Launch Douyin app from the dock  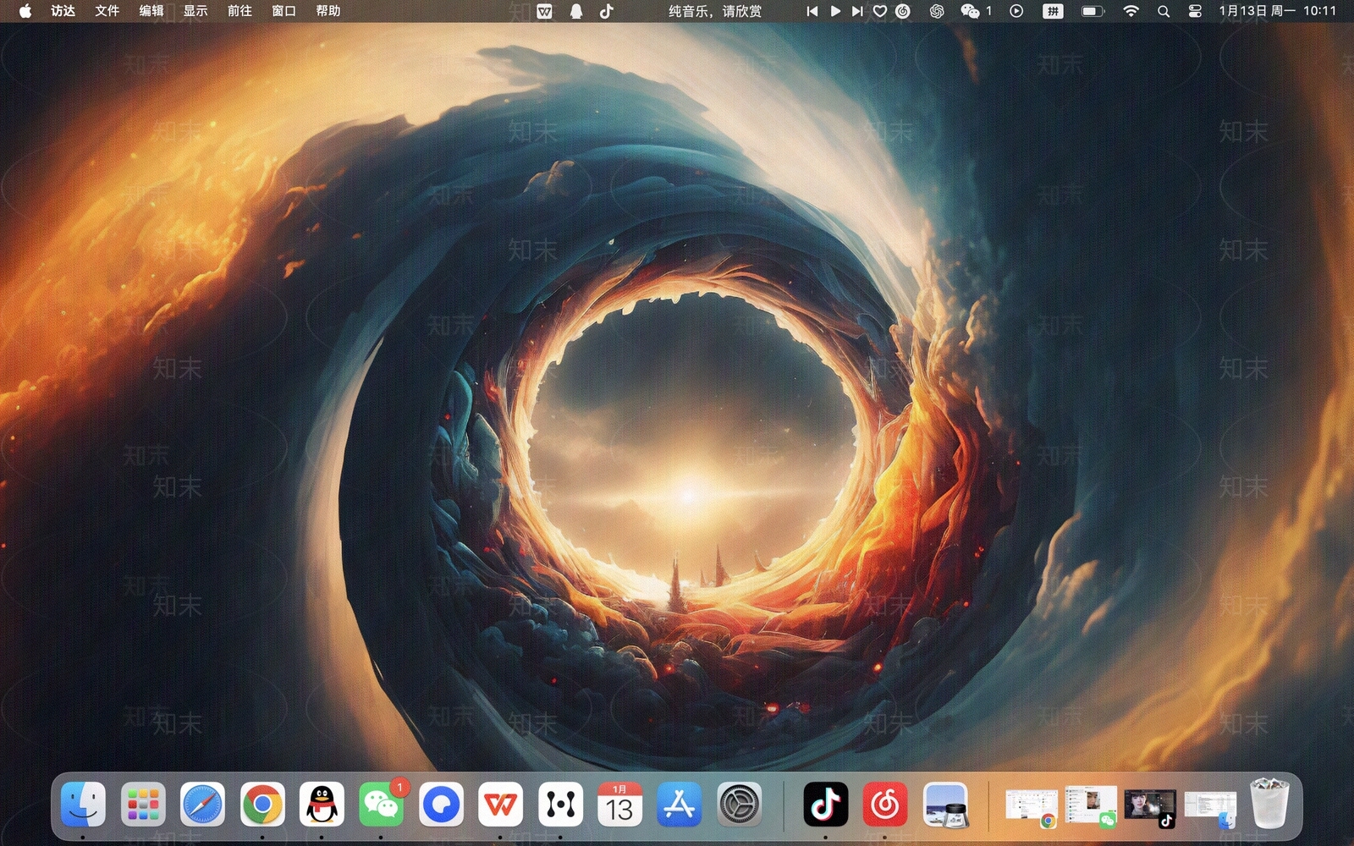pos(825,804)
